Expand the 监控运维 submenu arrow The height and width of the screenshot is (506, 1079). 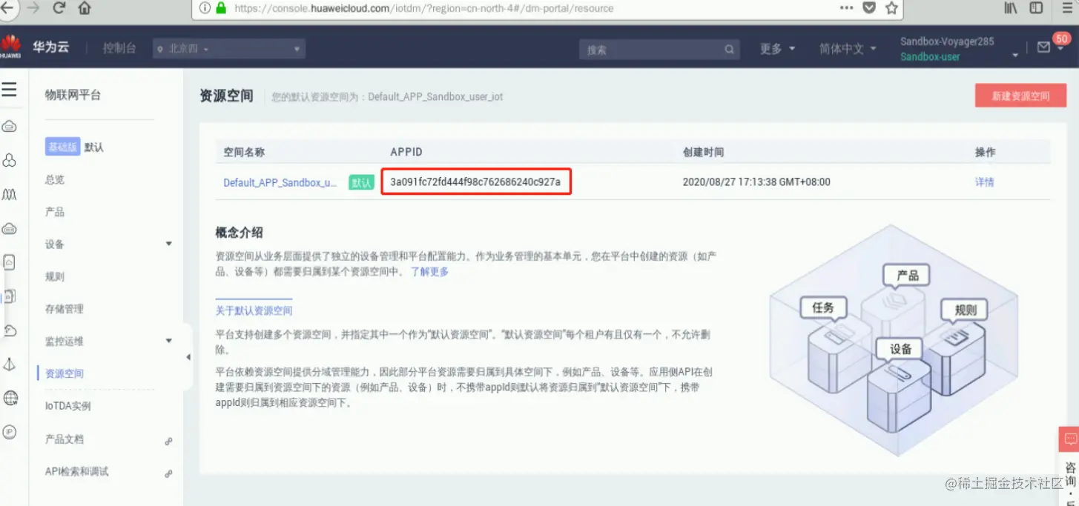pyautogui.click(x=168, y=341)
